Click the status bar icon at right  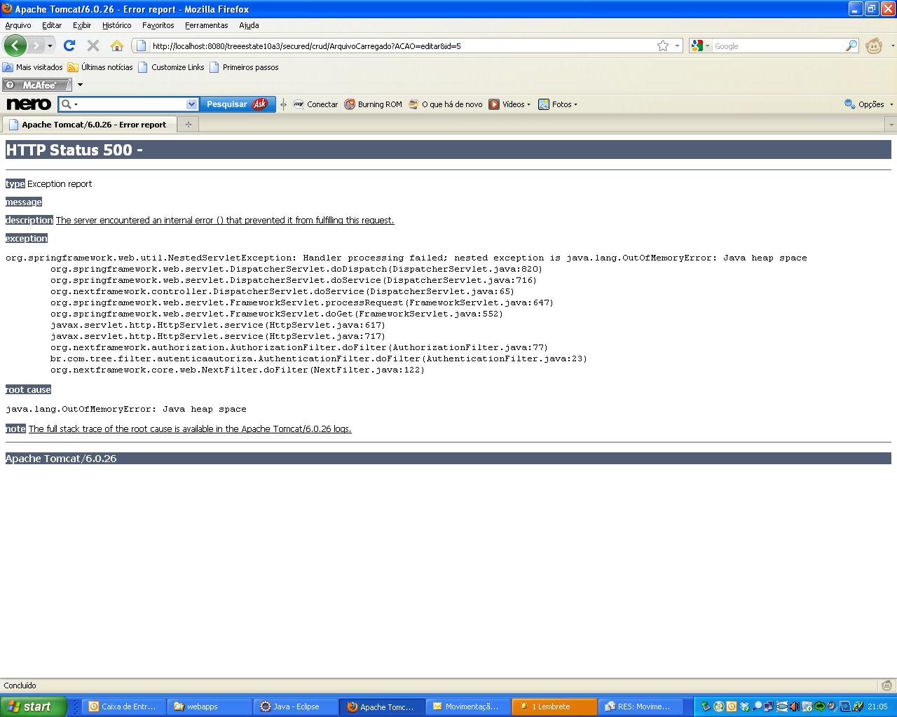click(886, 685)
